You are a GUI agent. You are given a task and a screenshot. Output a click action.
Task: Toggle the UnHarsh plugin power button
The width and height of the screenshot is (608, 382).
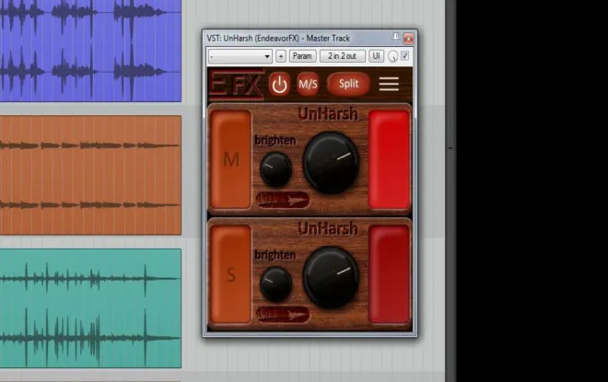(x=279, y=84)
